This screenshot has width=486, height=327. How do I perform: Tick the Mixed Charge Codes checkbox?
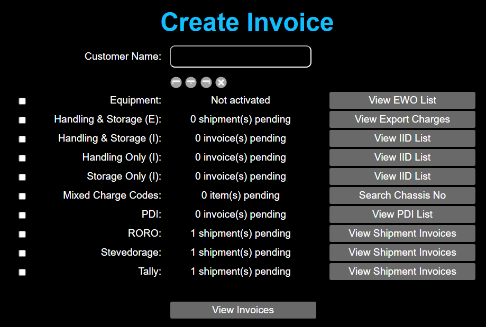tap(22, 196)
